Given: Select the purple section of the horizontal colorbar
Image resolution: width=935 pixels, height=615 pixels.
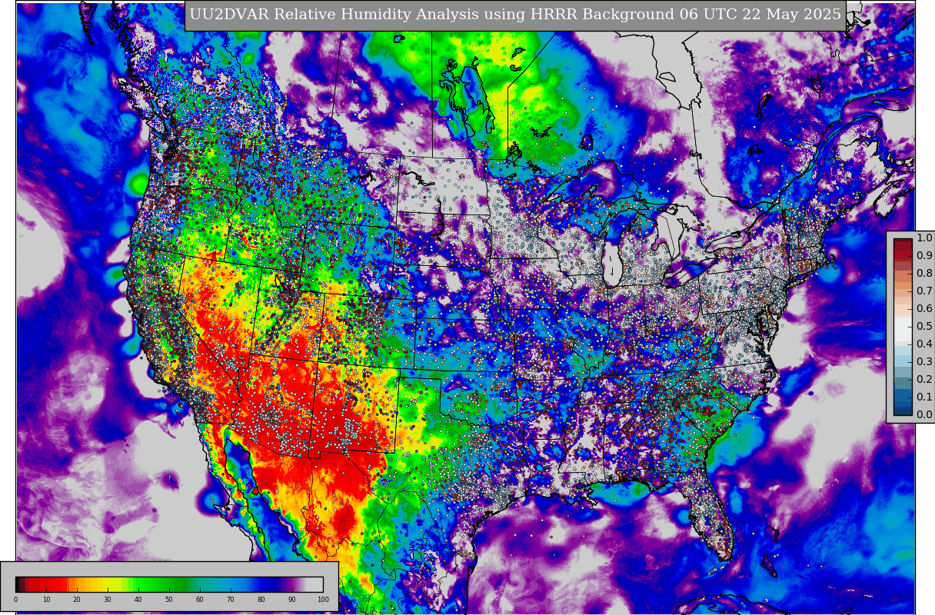Looking at the screenshot, I should click(292, 583).
